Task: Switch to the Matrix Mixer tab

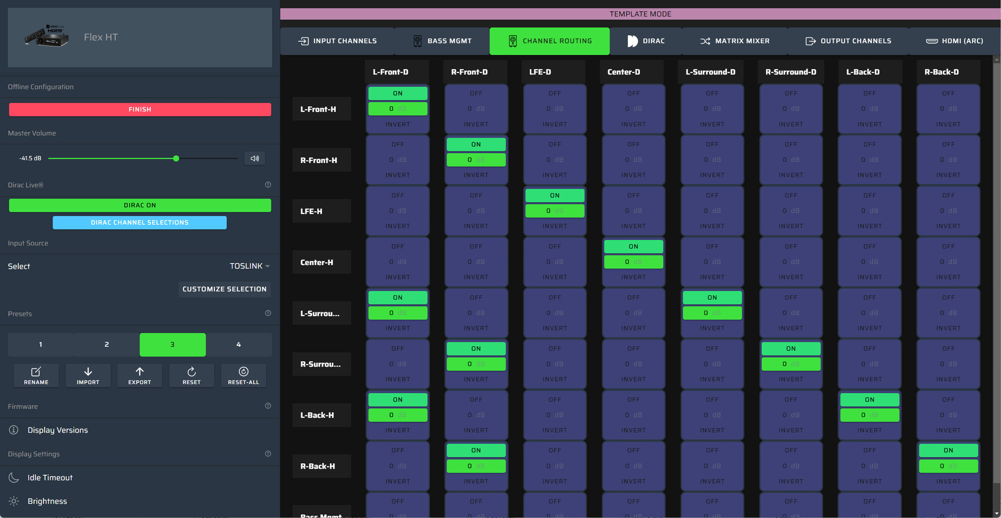Action: click(x=735, y=41)
